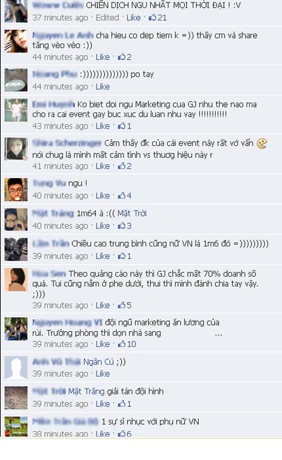
Task: Open Edited history on the top comment
Action: click(x=107, y=18)
